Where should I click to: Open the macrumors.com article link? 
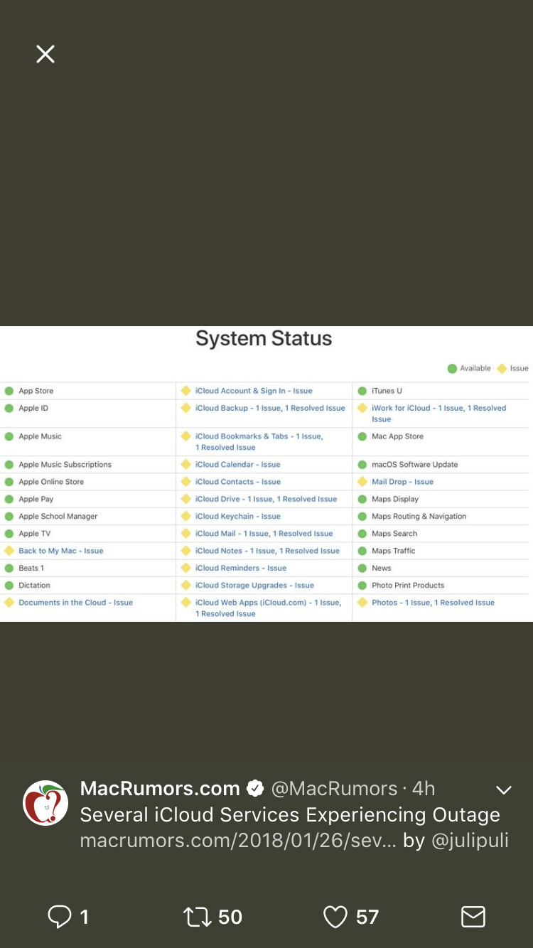(238, 841)
